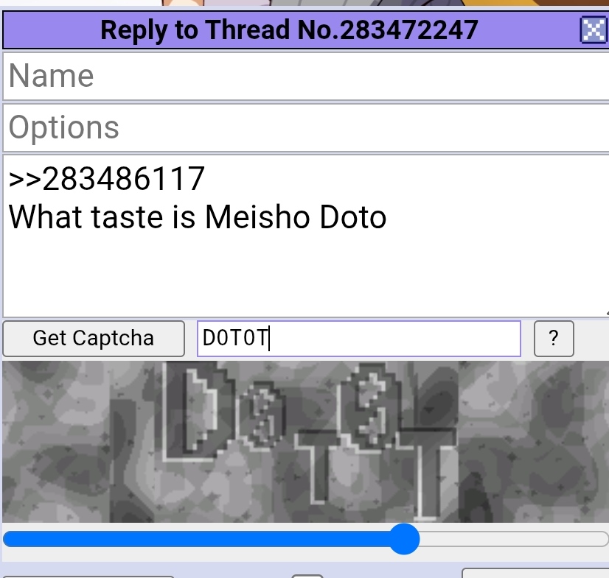This screenshot has width=609, height=578.
Task: Click the blue captcha slider handle
Action: tap(404, 539)
